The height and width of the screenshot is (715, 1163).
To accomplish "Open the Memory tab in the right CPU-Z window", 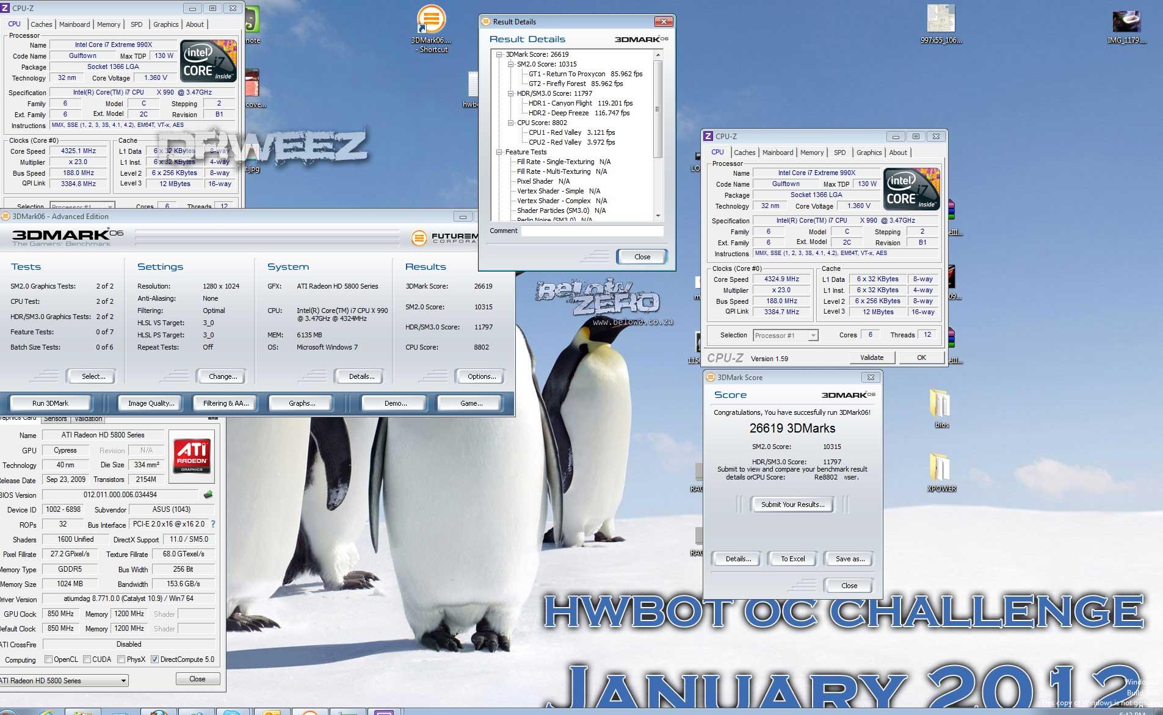I will coord(811,153).
